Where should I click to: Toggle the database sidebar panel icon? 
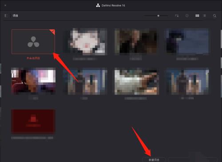point(6,16)
